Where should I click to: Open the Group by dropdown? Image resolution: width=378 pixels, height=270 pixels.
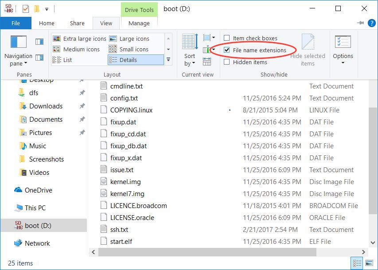click(209, 38)
